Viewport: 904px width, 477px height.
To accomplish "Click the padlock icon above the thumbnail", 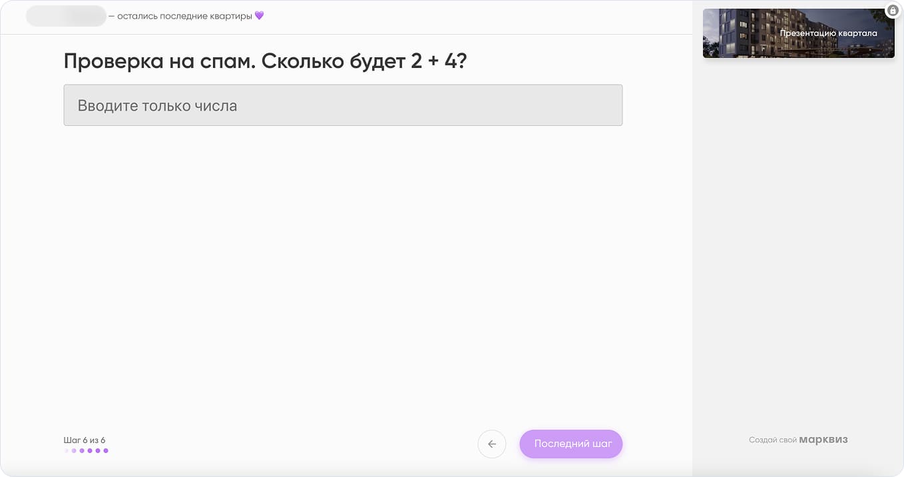I will (892, 10).
